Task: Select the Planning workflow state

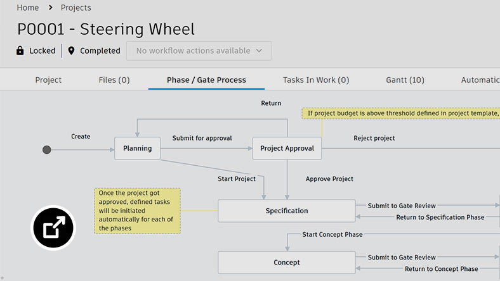Action: (x=138, y=149)
